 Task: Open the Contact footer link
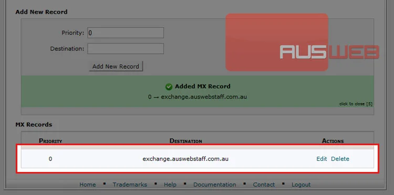pos(264,185)
